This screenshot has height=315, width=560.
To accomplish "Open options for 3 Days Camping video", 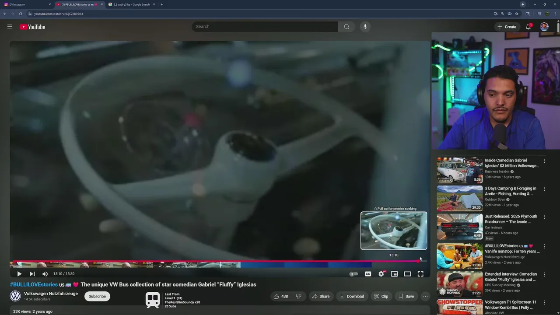I will (545, 189).
